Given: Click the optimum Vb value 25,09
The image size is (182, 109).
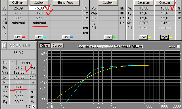Looking at the screenshot, I should [x=18, y=8].
